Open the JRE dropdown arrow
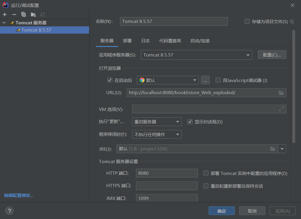 pos(282,149)
